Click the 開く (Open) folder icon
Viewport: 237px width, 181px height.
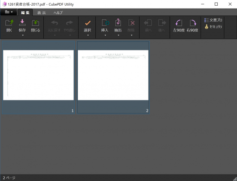click(9, 23)
